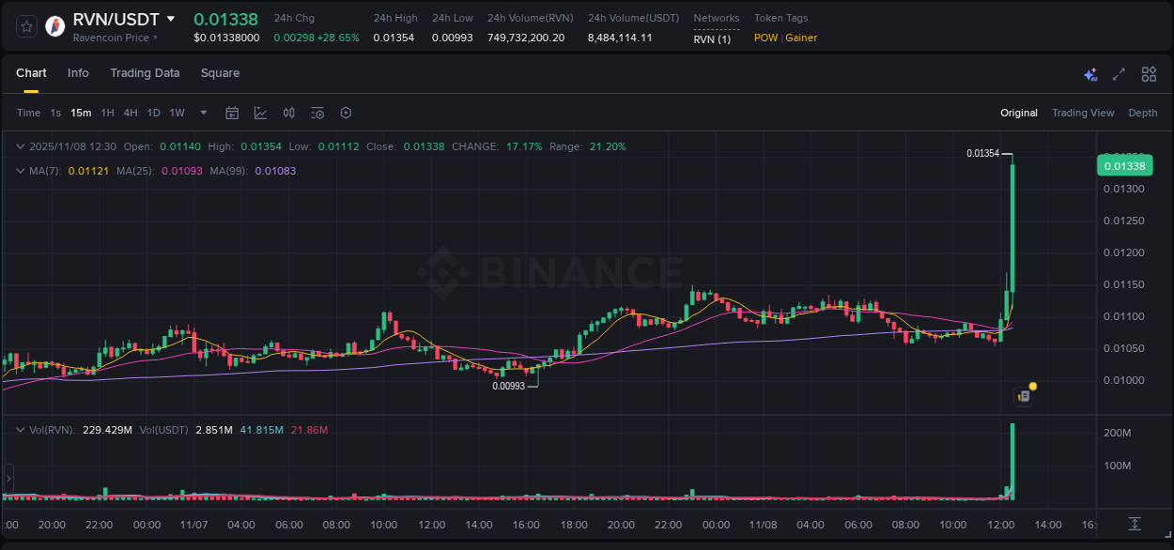The width and height of the screenshot is (1174, 550).
Task: Open the indicators settings icon
Action: pyautogui.click(x=317, y=113)
